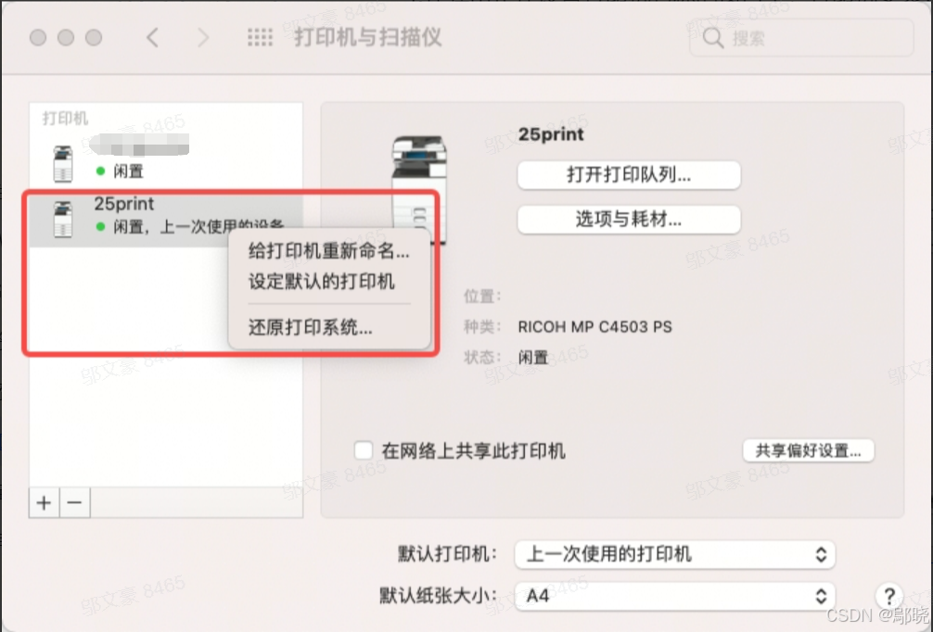
Task: Click the search magnifier icon
Action: tap(713, 39)
